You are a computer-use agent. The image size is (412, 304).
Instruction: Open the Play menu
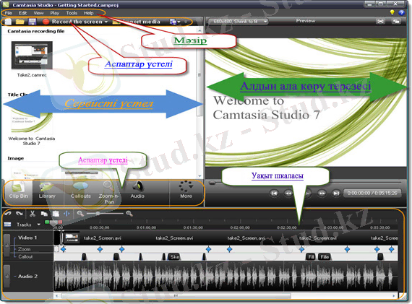(55, 13)
